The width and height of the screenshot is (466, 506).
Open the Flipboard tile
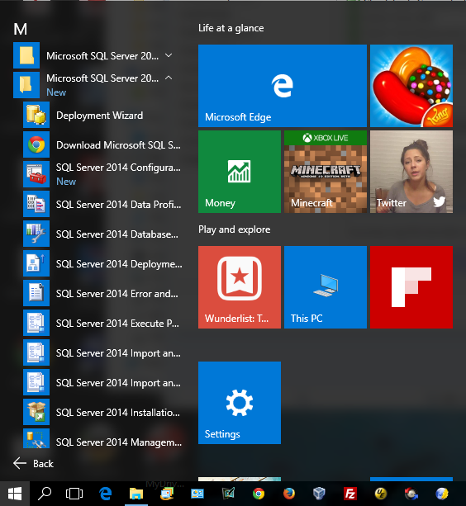click(411, 287)
